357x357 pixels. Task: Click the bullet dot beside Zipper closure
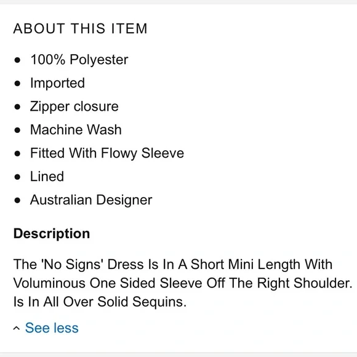pos(17,106)
